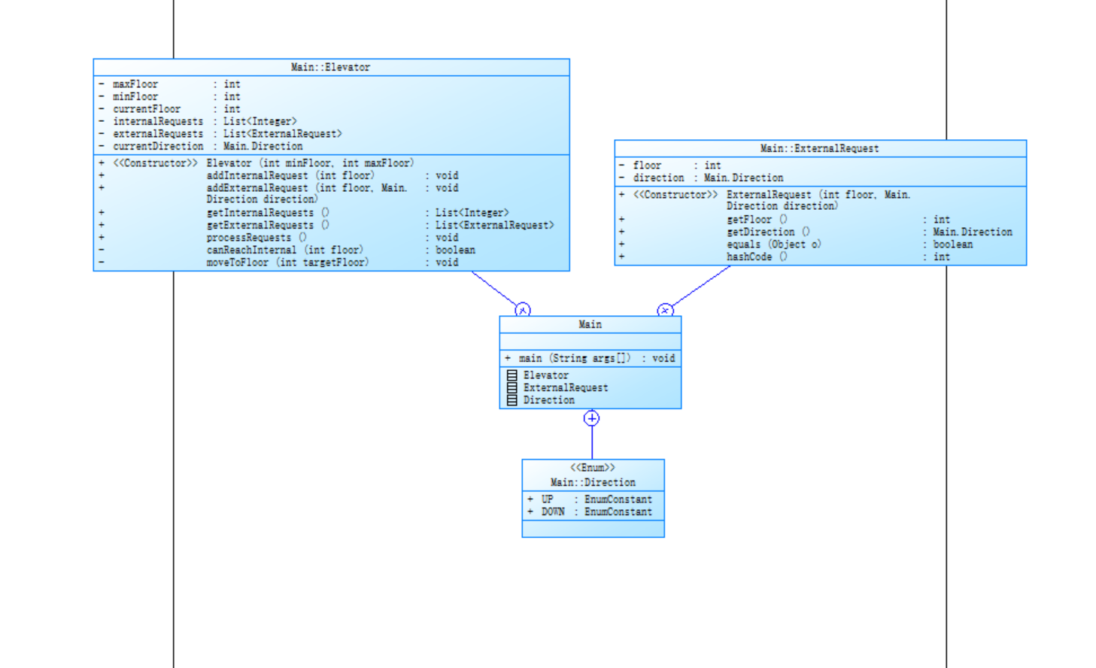Select the addExternalRequest operation
This screenshot has height=668, width=1096.
[x=278, y=193]
